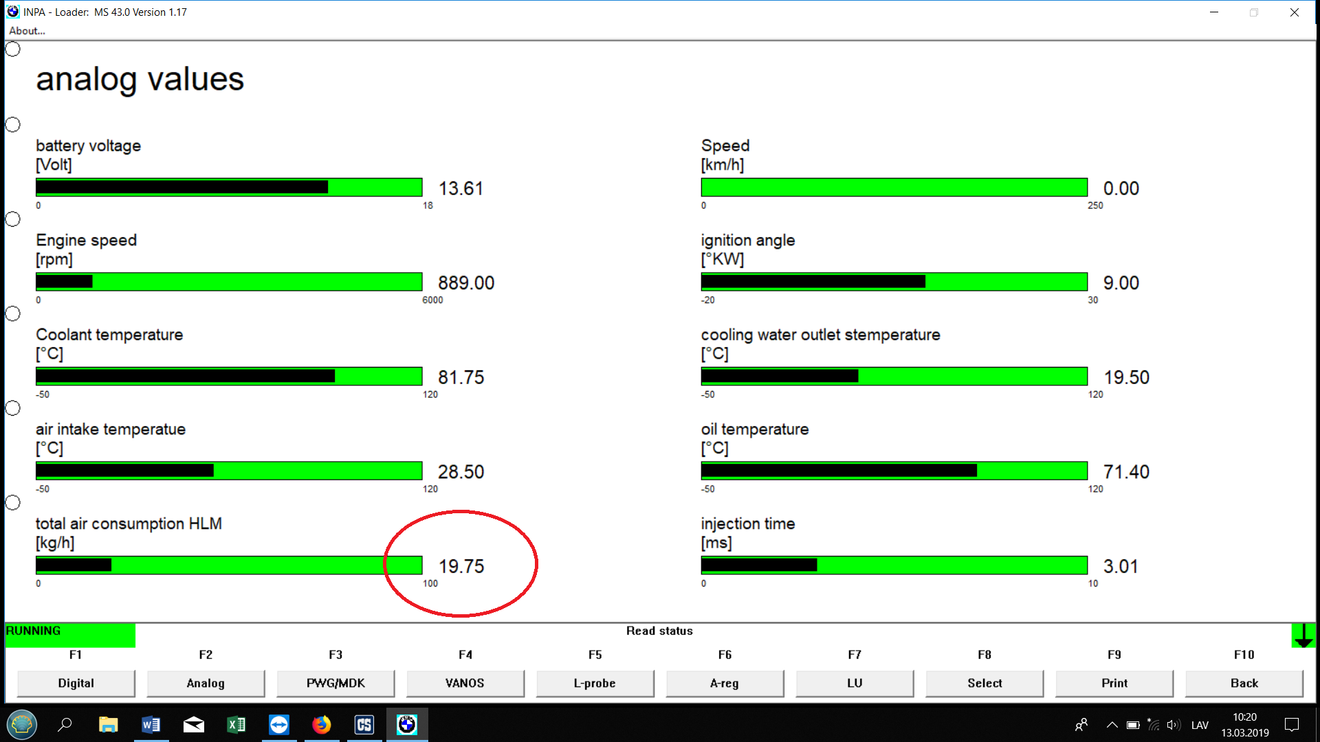Viewport: 1320px width, 742px height.
Task: Open the About... menu
Action: point(27,31)
